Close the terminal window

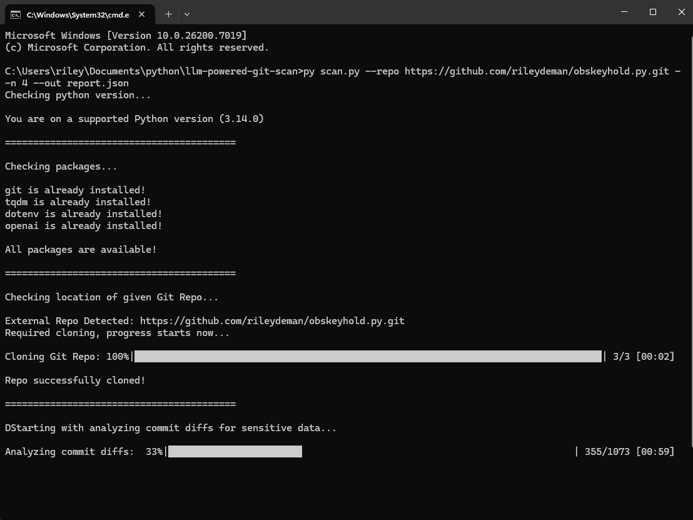[x=681, y=12]
